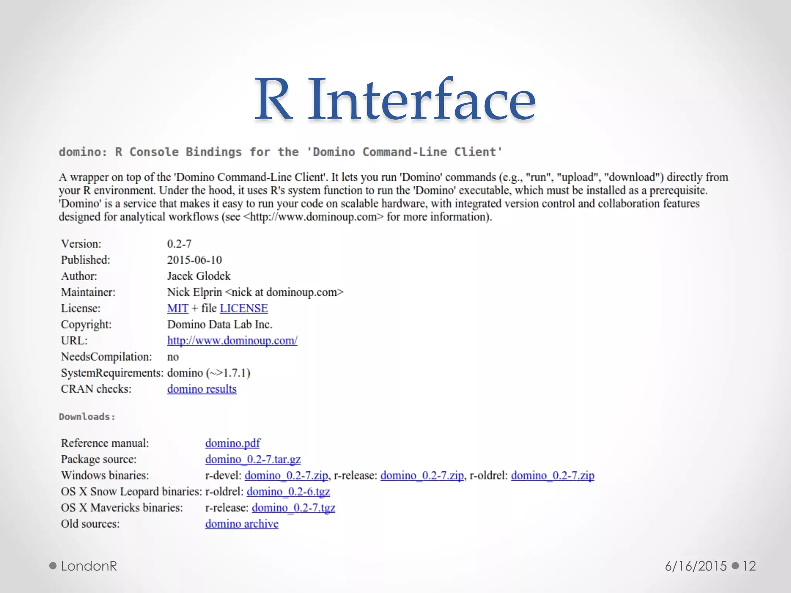Download domino_0.2-7.tgz Mavericks binary
The height and width of the screenshot is (593, 791).
294,508
